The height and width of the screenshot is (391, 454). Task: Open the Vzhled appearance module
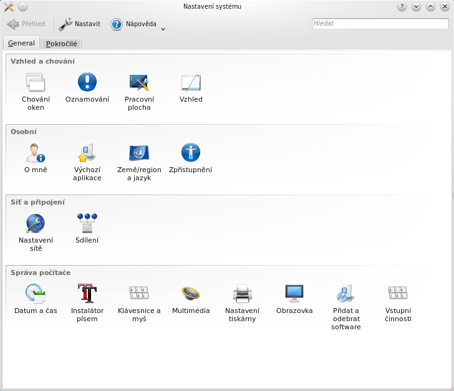[x=191, y=88]
